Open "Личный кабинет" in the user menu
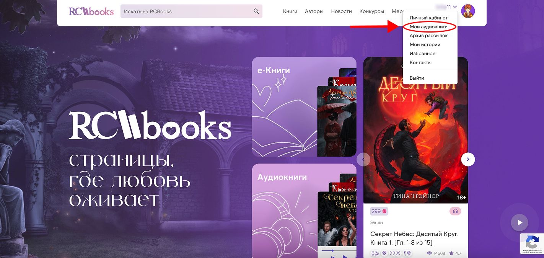This screenshot has height=258, width=544. pyautogui.click(x=428, y=18)
